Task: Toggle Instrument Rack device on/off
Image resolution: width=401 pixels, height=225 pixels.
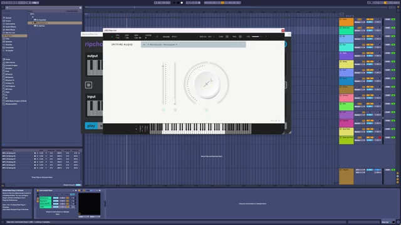Action: click(x=38, y=191)
